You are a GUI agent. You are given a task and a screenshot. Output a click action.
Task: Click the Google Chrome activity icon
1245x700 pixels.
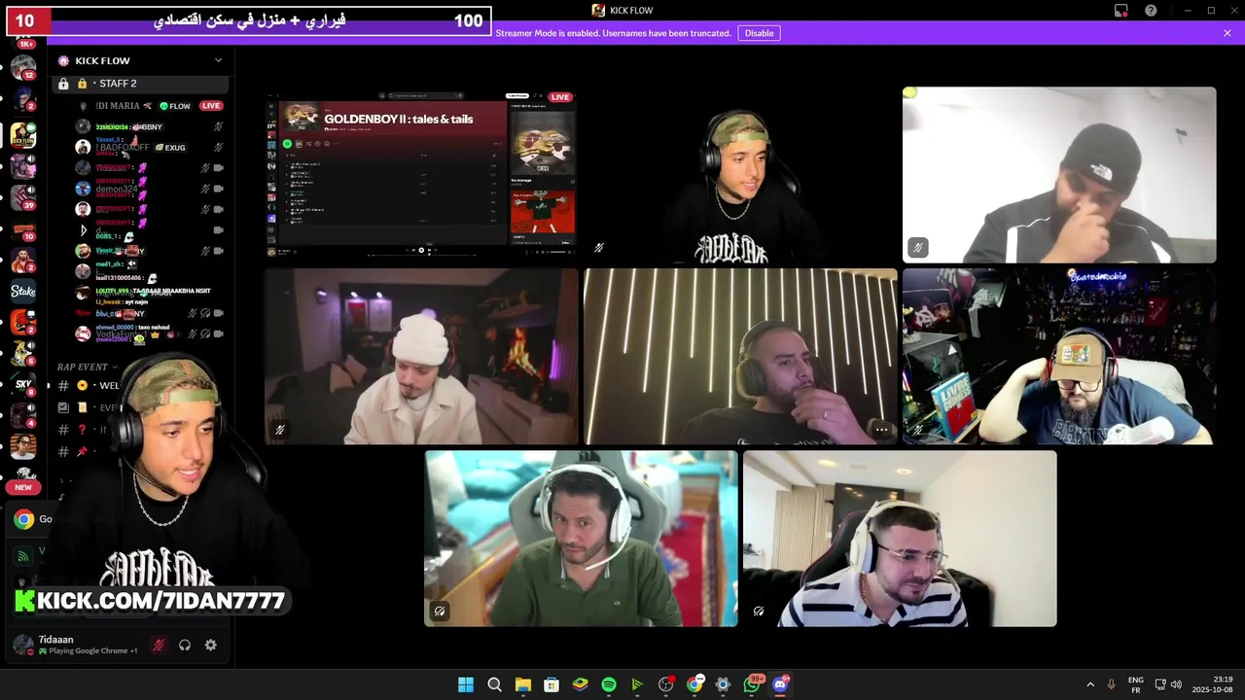pyautogui.click(x=23, y=519)
